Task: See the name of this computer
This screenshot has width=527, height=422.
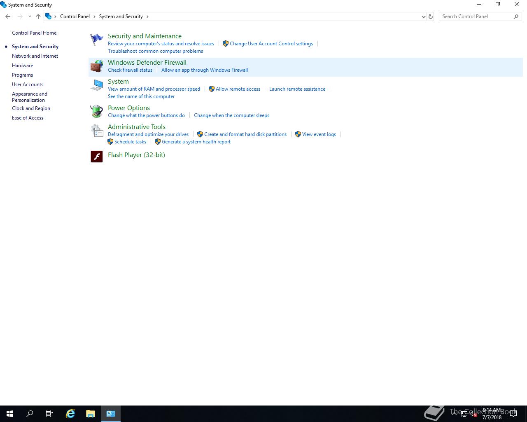Action: pyautogui.click(x=141, y=96)
